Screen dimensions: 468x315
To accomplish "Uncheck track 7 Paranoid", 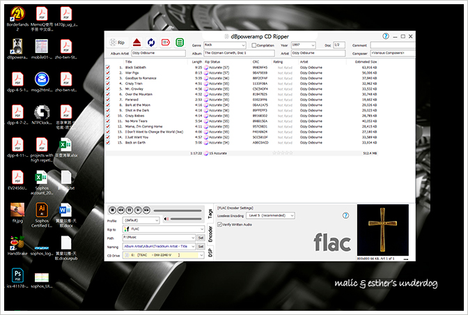I will pyautogui.click(x=108, y=100).
